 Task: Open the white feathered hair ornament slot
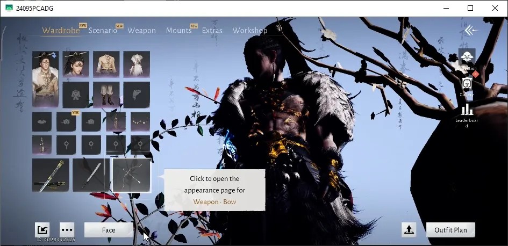137,64
